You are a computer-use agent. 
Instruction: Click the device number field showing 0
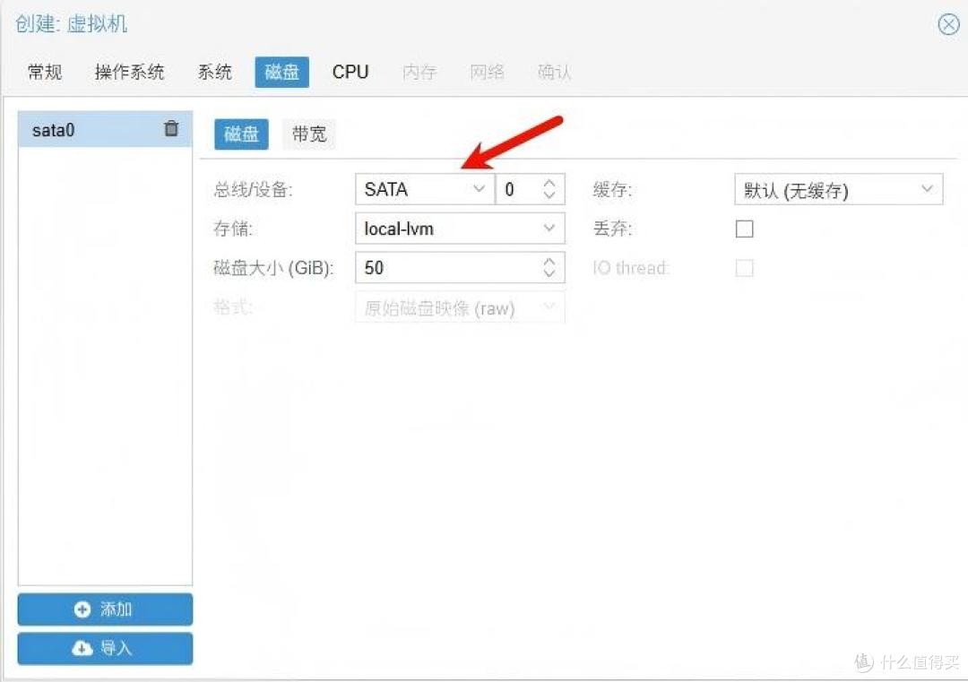click(517, 189)
